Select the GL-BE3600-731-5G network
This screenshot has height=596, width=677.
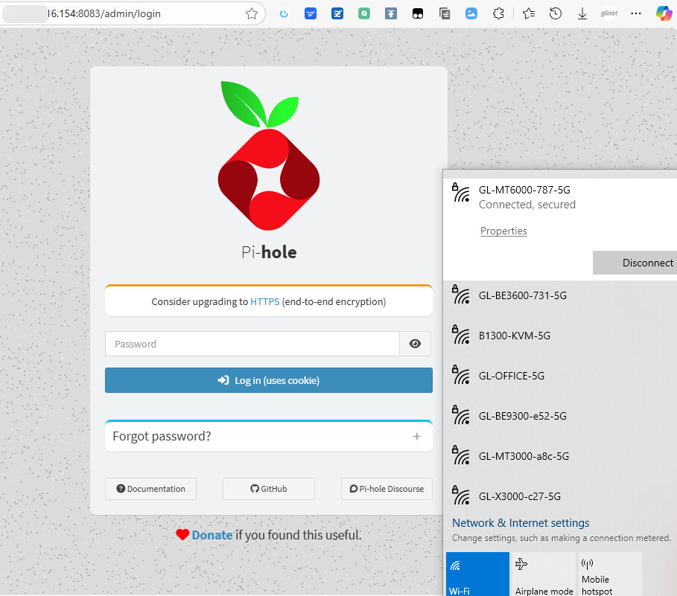pos(522,295)
